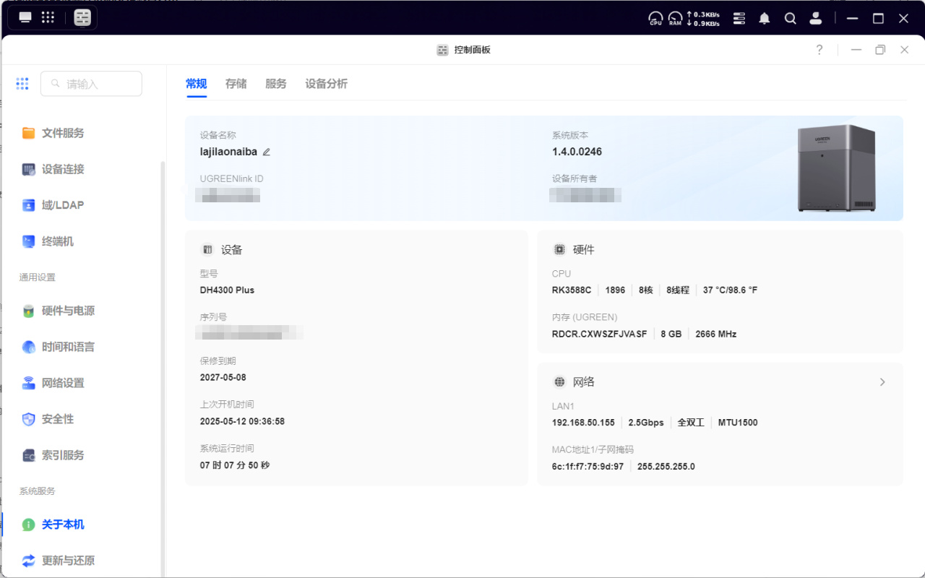Click the model value DH4300 Plus
This screenshot has height=578, width=925.
tap(227, 290)
